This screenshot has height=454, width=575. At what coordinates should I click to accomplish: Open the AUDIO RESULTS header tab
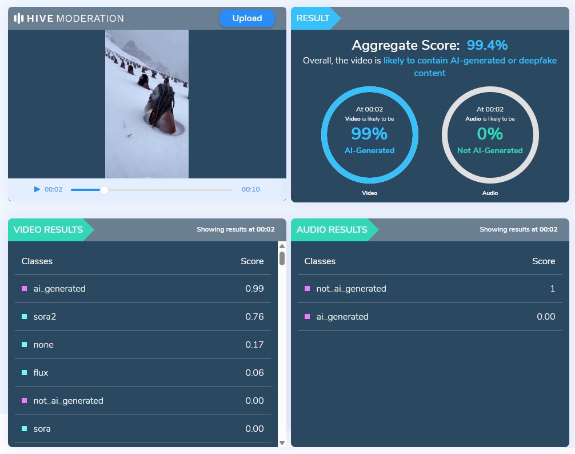tap(332, 230)
